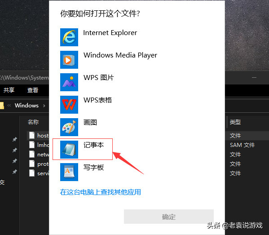Click the 画图 label
The width and height of the screenshot is (269, 235).
pyautogui.click(x=90, y=123)
